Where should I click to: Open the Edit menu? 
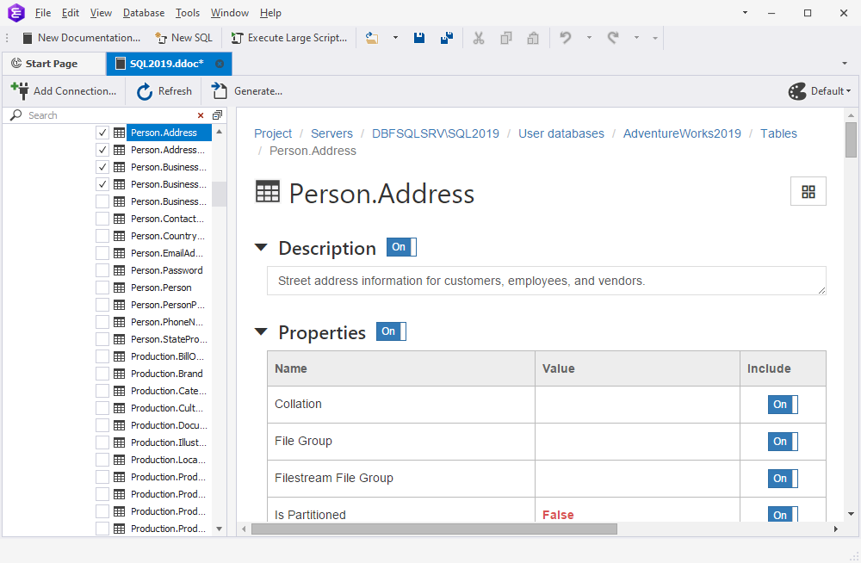[x=71, y=13]
